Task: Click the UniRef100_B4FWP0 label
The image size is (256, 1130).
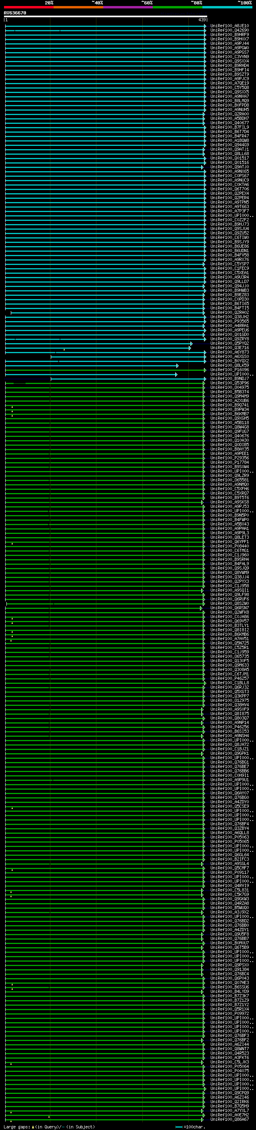Action: 230,520
